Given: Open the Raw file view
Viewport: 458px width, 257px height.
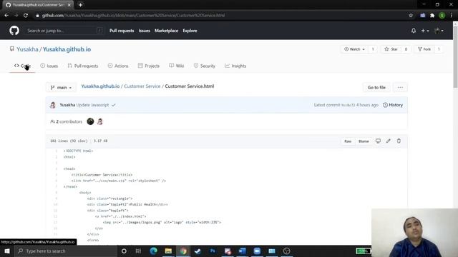Looking at the screenshot, I should (x=348, y=141).
